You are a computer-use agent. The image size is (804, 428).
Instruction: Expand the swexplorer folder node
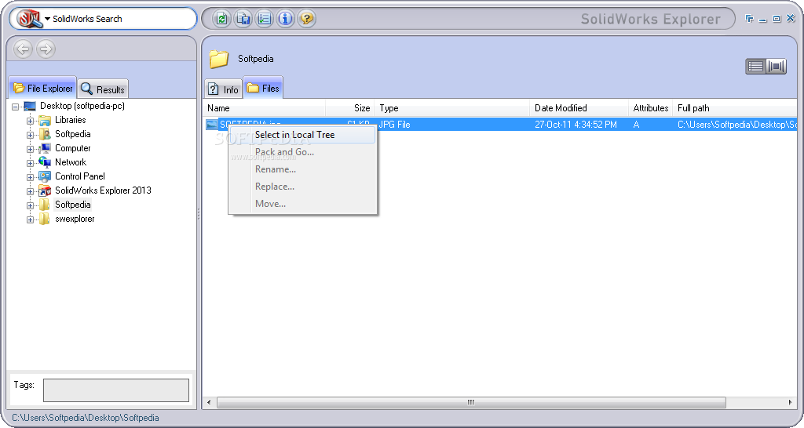point(30,219)
